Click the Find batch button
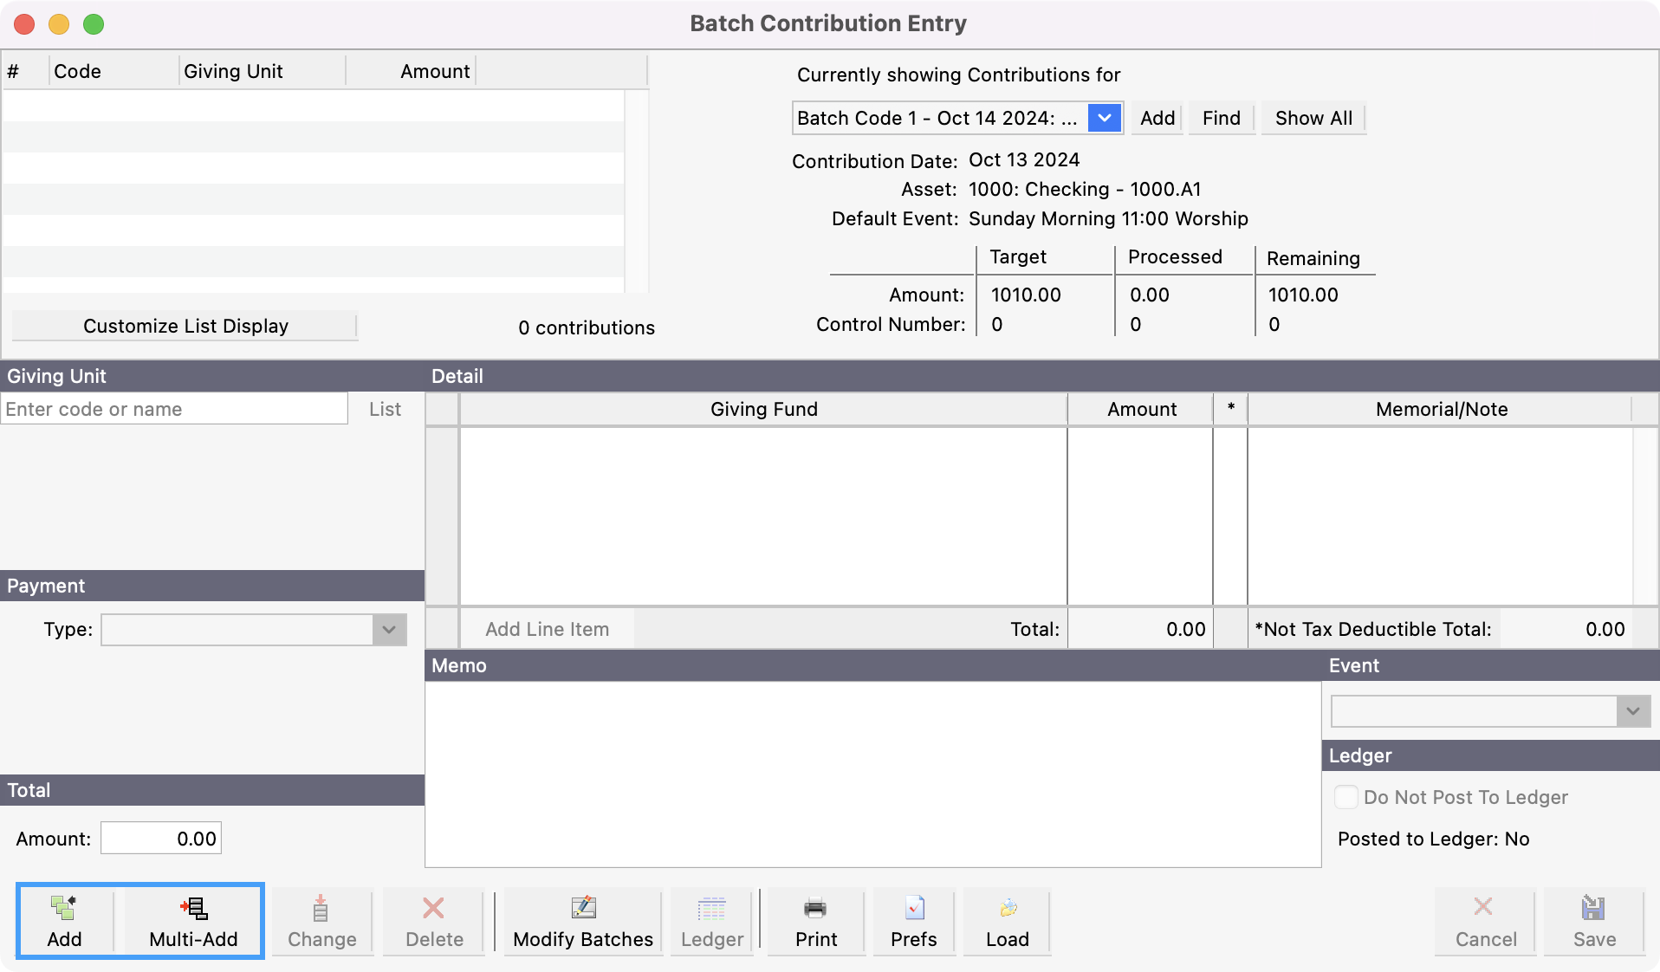The height and width of the screenshot is (972, 1660). coord(1219,119)
